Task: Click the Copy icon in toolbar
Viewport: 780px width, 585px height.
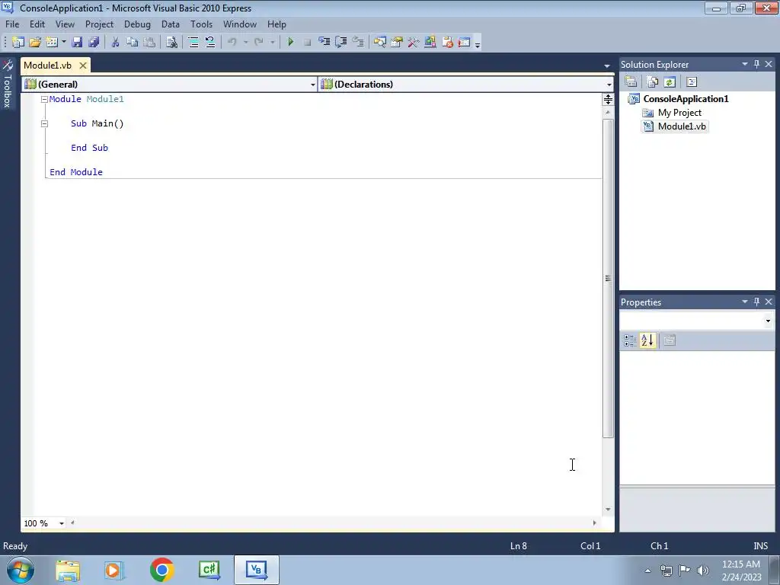Action: point(132,43)
